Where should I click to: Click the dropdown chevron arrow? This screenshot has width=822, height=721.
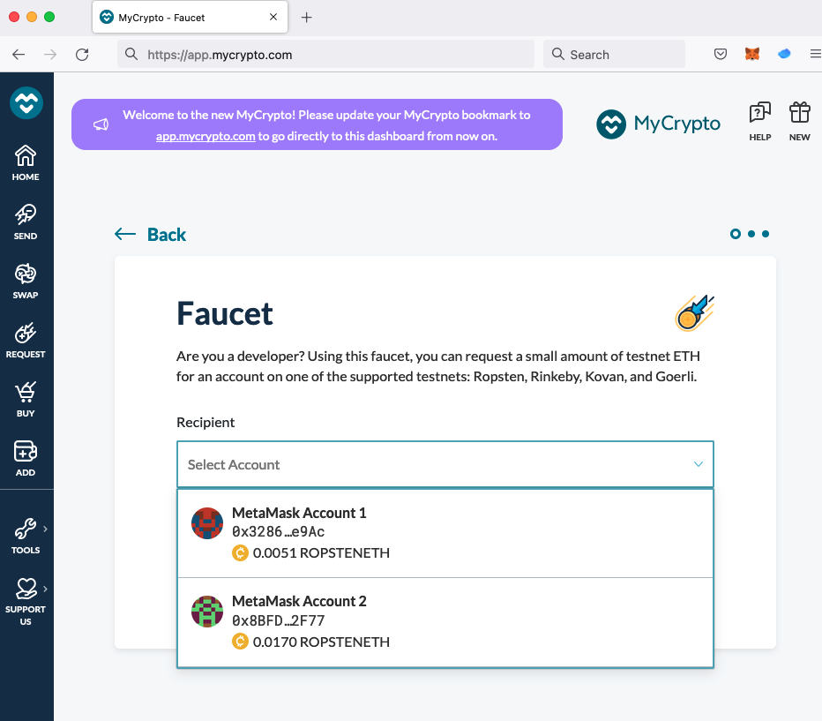tap(699, 464)
